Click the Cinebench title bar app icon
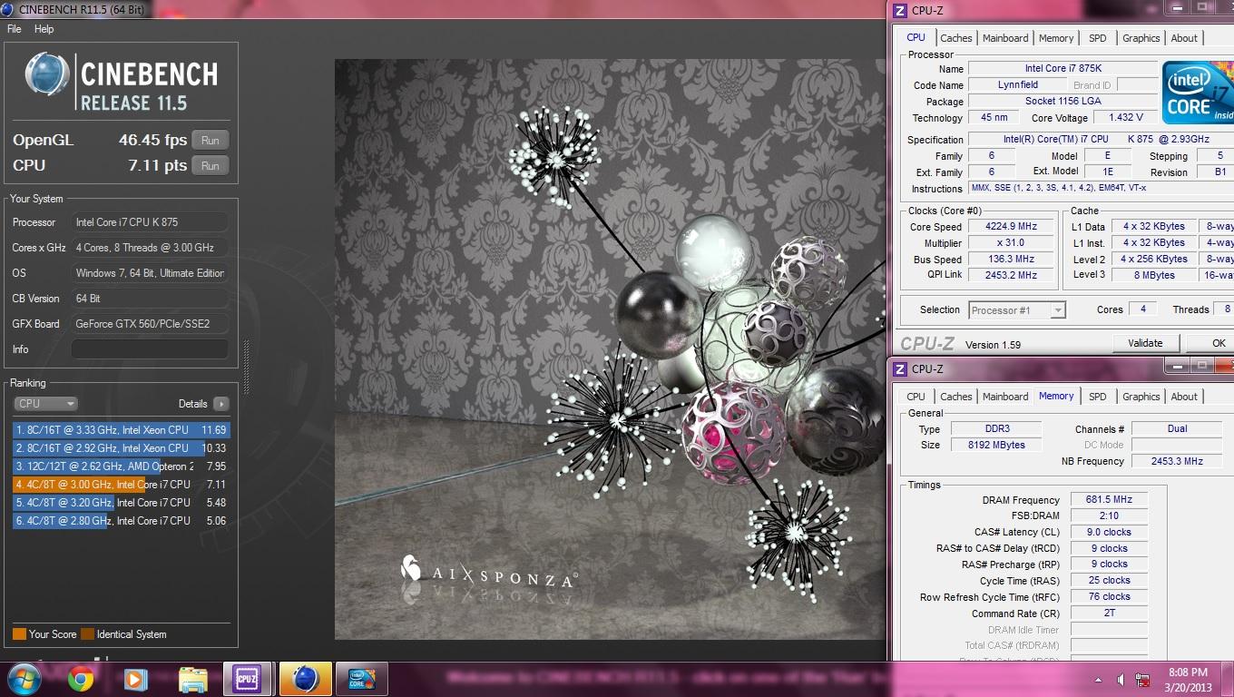 9,9
